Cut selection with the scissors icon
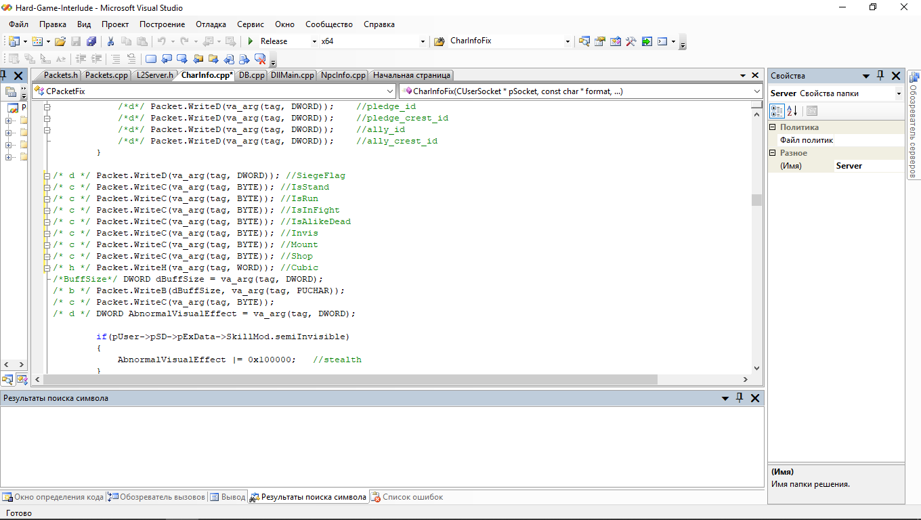921x520 pixels. pyautogui.click(x=111, y=41)
